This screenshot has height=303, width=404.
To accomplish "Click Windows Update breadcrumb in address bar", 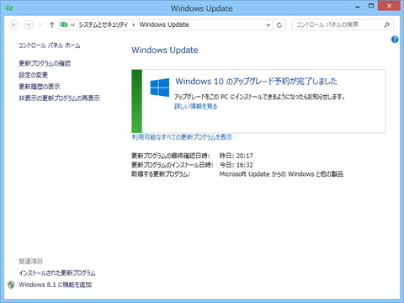I will pos(164,24).
